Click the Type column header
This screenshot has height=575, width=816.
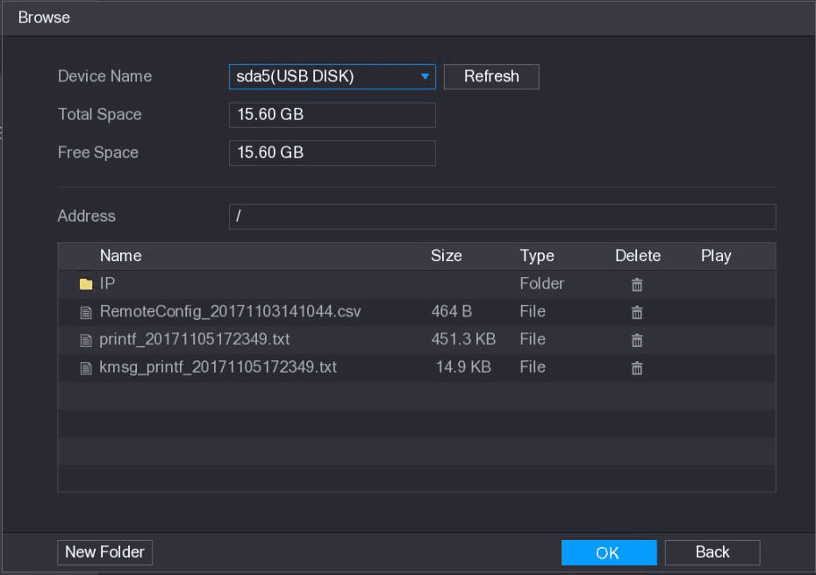coord(537,256)
